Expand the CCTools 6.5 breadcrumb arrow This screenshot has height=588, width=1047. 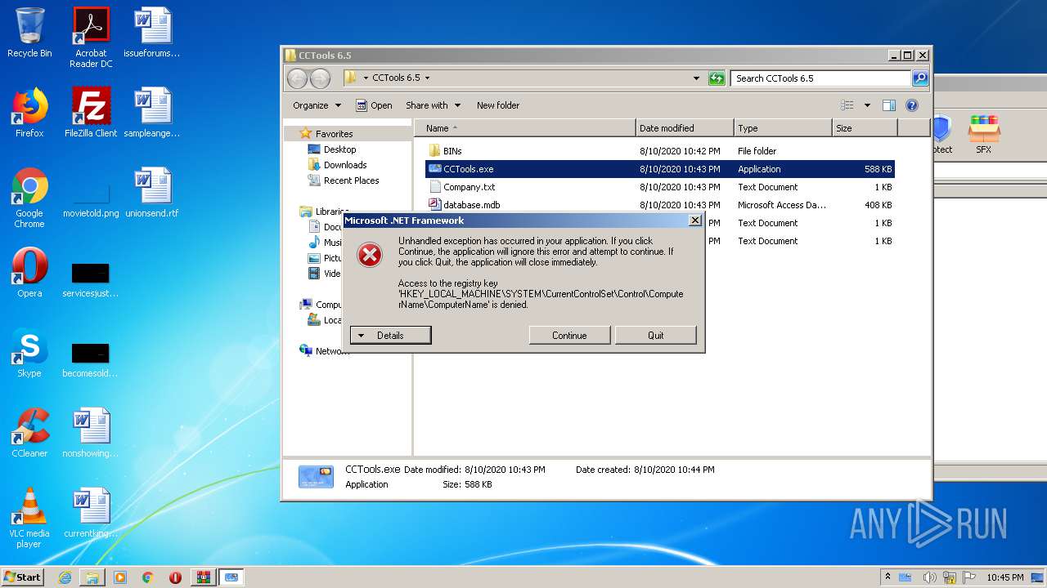coord(427,78)
